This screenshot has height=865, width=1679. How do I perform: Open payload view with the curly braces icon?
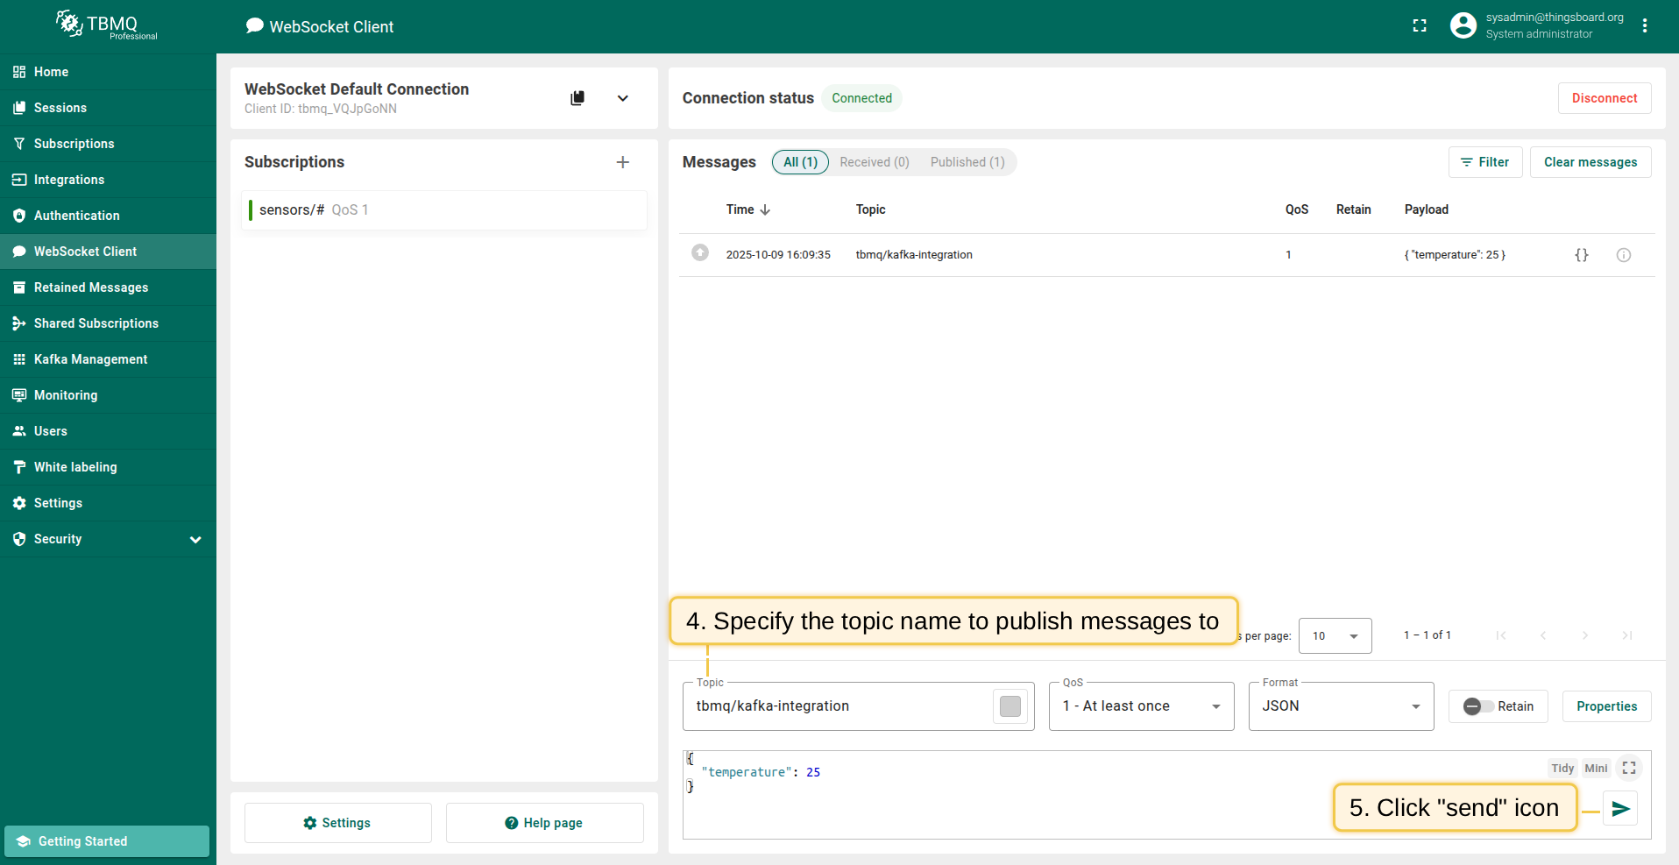pos(1581,255)
